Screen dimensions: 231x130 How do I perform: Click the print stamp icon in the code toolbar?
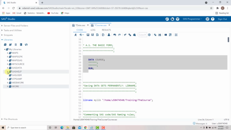pos(109,35)
